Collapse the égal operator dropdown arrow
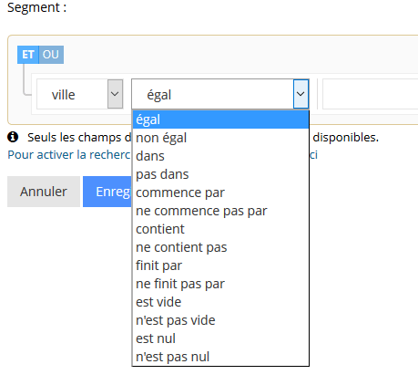 pos(301,94)
